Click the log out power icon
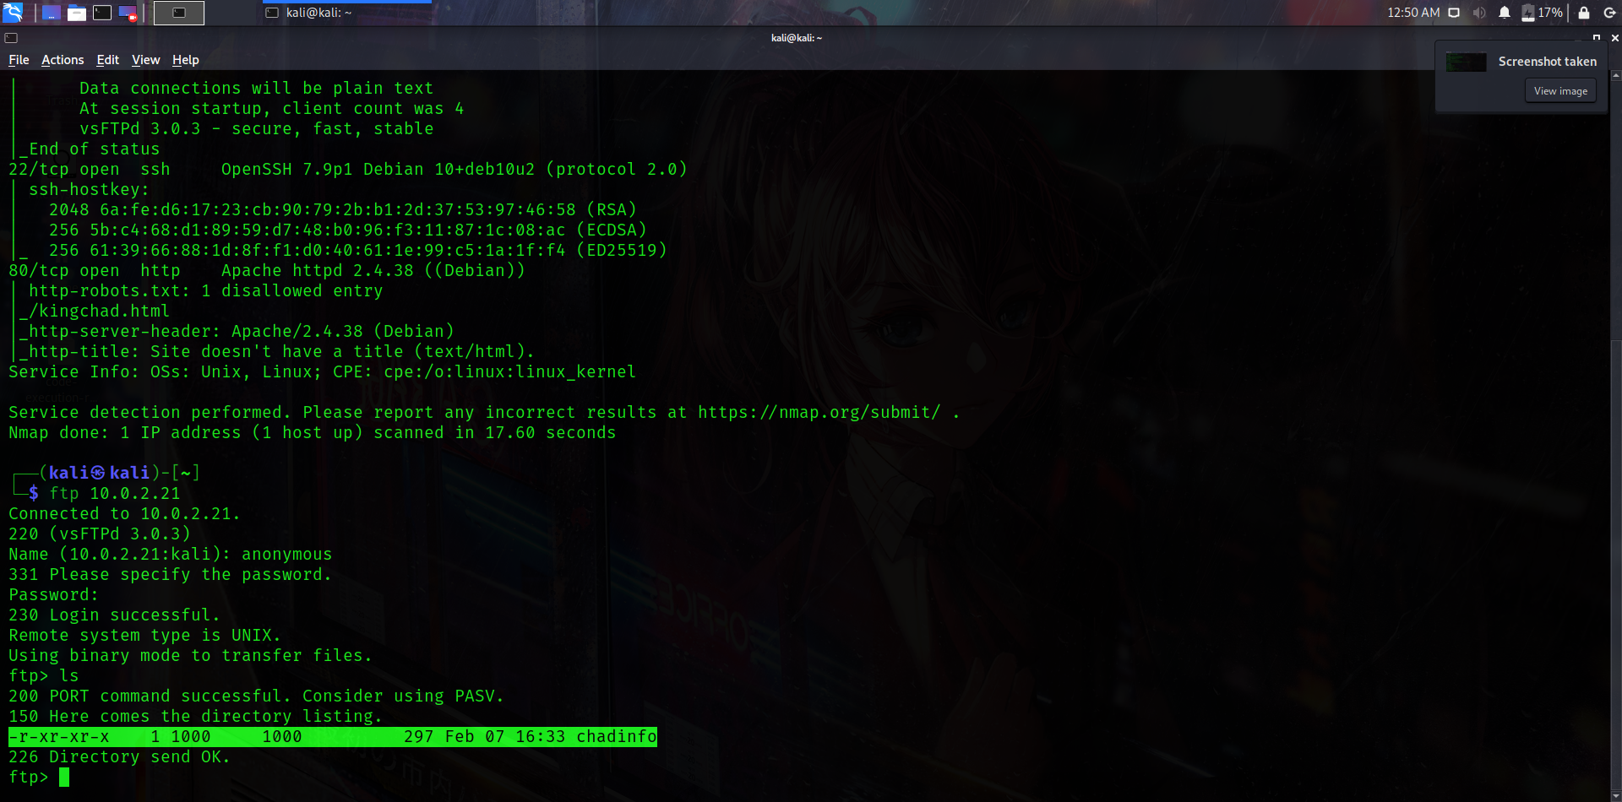1622x802 pixels. tap(1609, 13)
